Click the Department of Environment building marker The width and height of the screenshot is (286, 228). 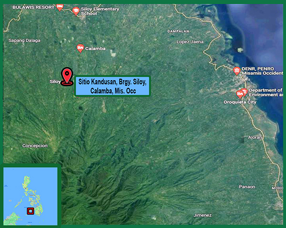tap(245, 91)
